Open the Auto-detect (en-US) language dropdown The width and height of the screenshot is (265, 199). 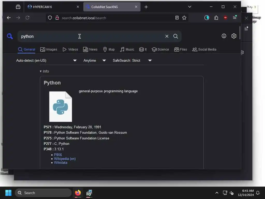[46, 60]
